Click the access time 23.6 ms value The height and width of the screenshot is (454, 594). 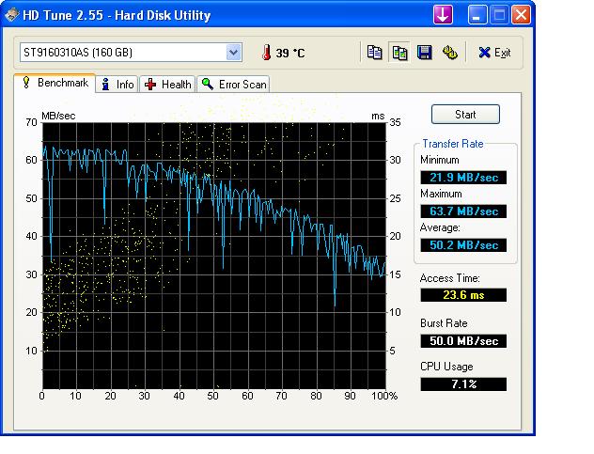point(463,295)
